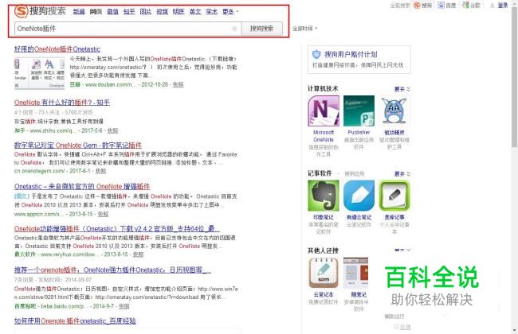Open the 云笔记本 notepad icon
Viewport: 518px width, 334px height.
point(324,273)
